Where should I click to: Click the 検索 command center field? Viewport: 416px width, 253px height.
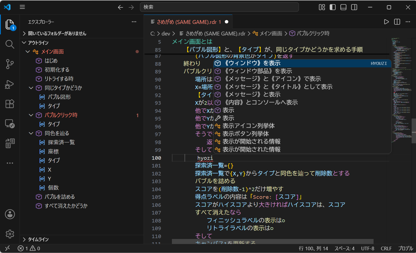pyautogui.click(x=219, y=7)
